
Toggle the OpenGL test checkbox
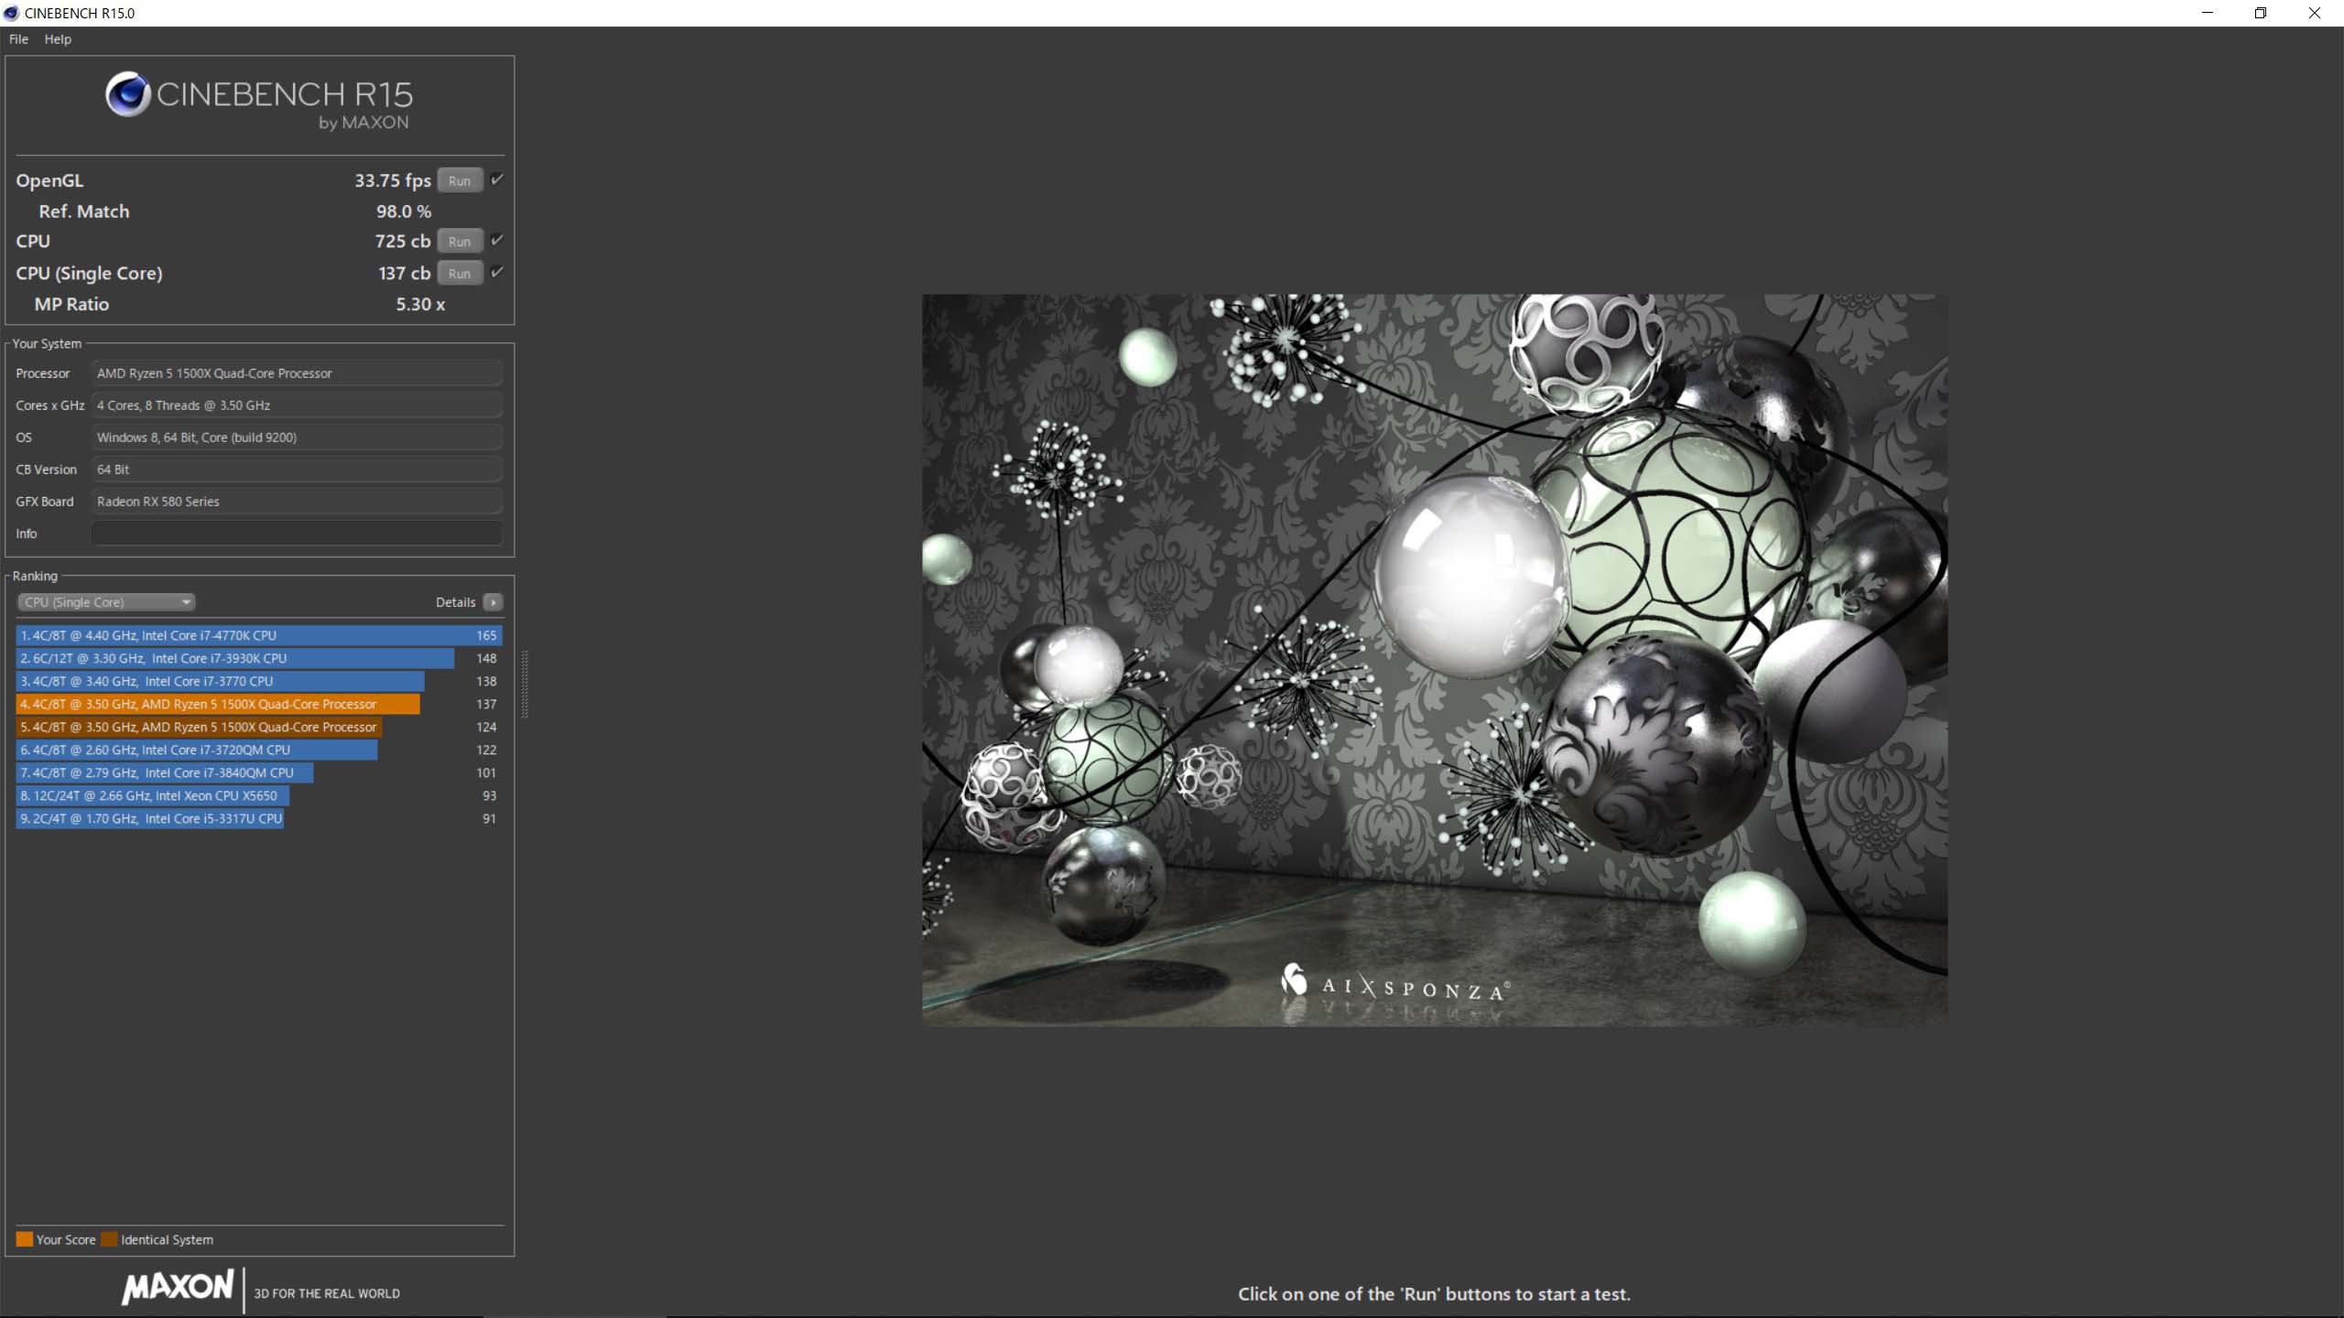tap(496, 180)
